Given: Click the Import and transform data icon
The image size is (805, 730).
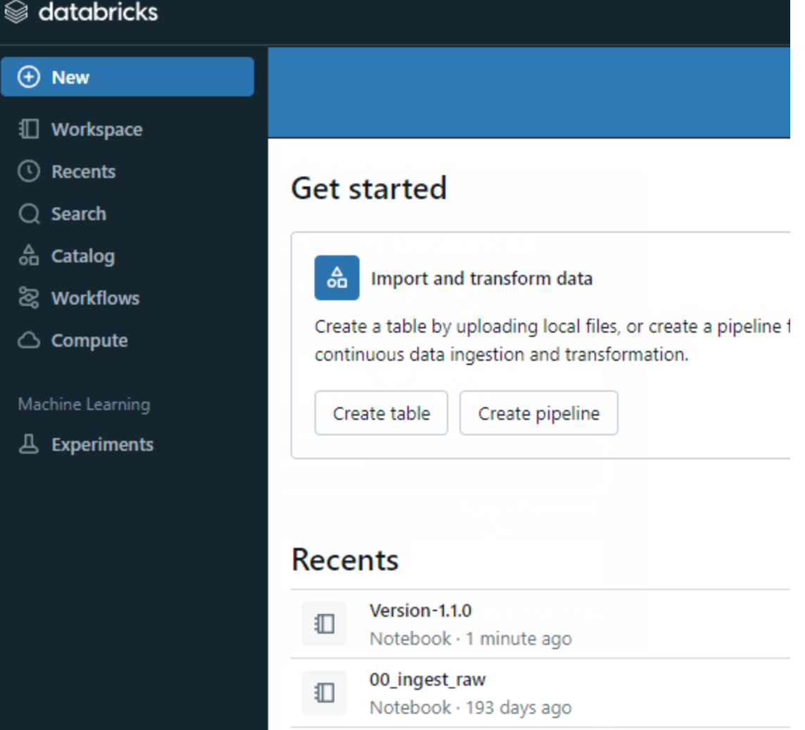Looking at the screenshot, I should (337, 278).
